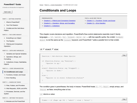
Task: Open Chapter 8 — Operators, Strings, and Formatting link
Action: (59, 23)
